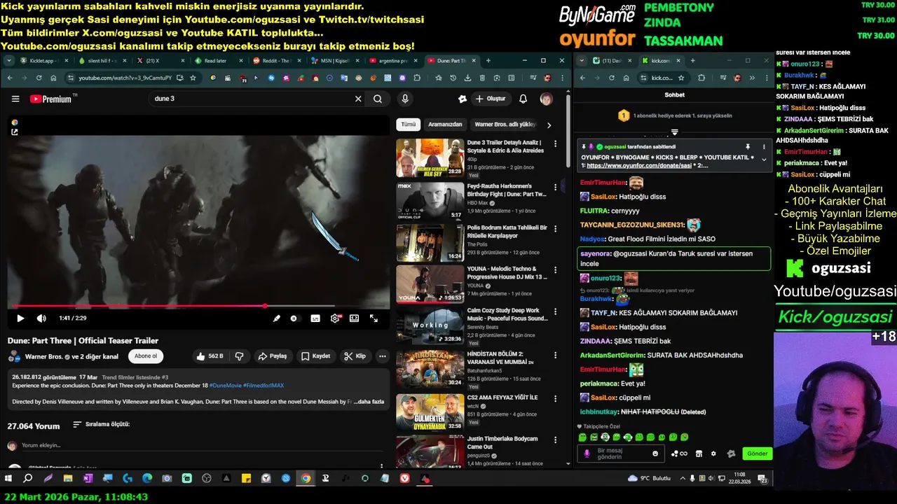The image size is (897, 504).
Task: Open YouTube notifications bell
Action: tap(523, 99)
